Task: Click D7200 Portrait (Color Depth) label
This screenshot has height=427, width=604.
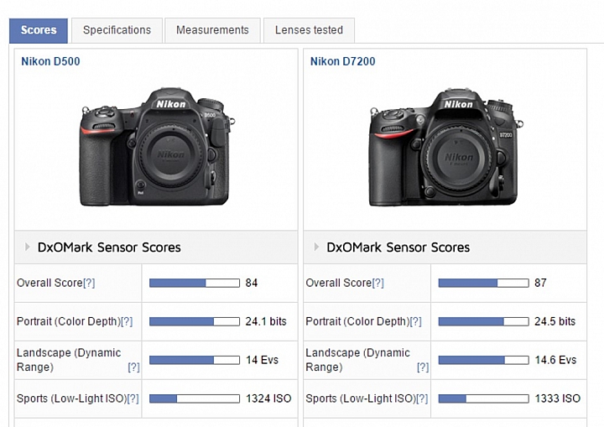Action: (x=358, y=322)
